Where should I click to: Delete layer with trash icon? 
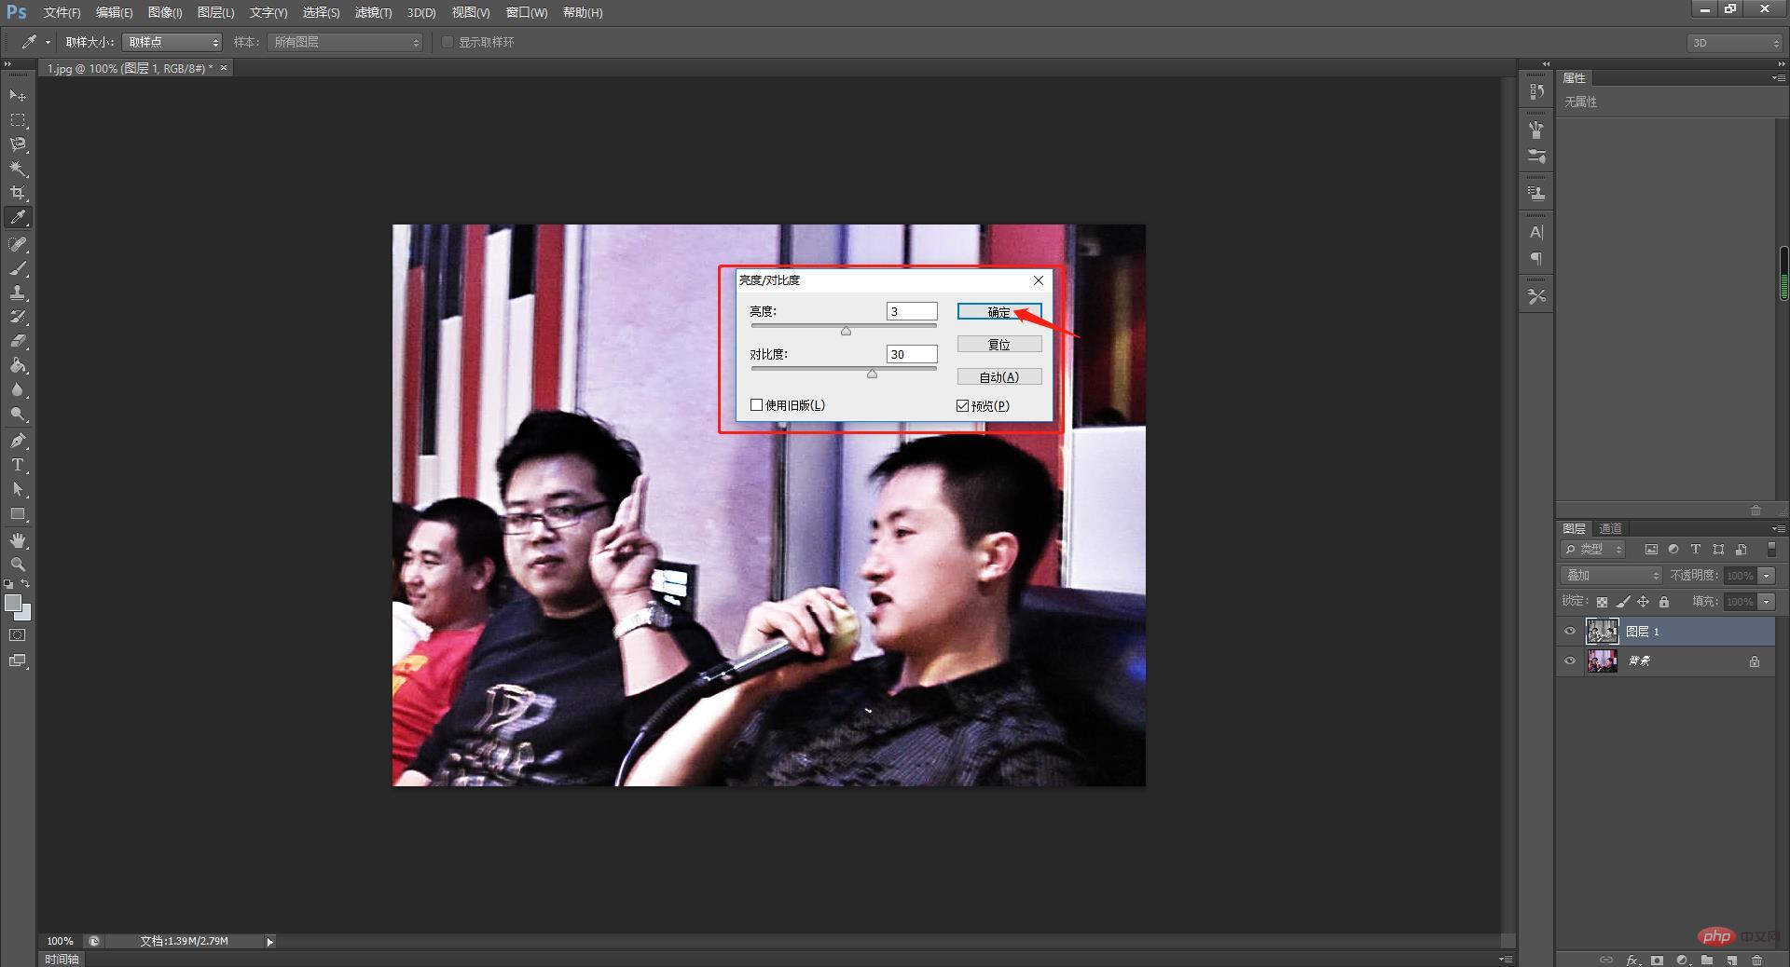click(1756, 960)
